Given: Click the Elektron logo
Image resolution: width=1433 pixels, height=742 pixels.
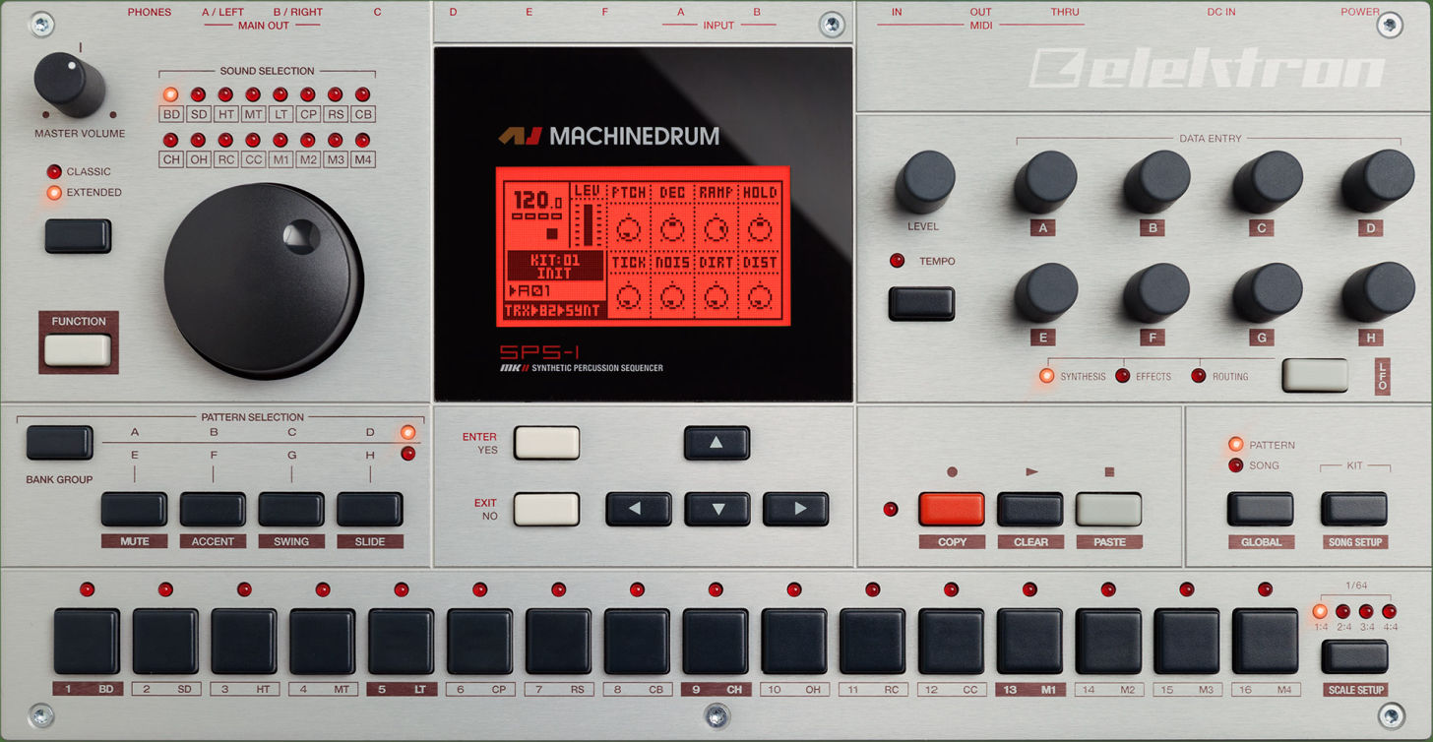Looking at the screenshot, I should (x=1208, y=70).
